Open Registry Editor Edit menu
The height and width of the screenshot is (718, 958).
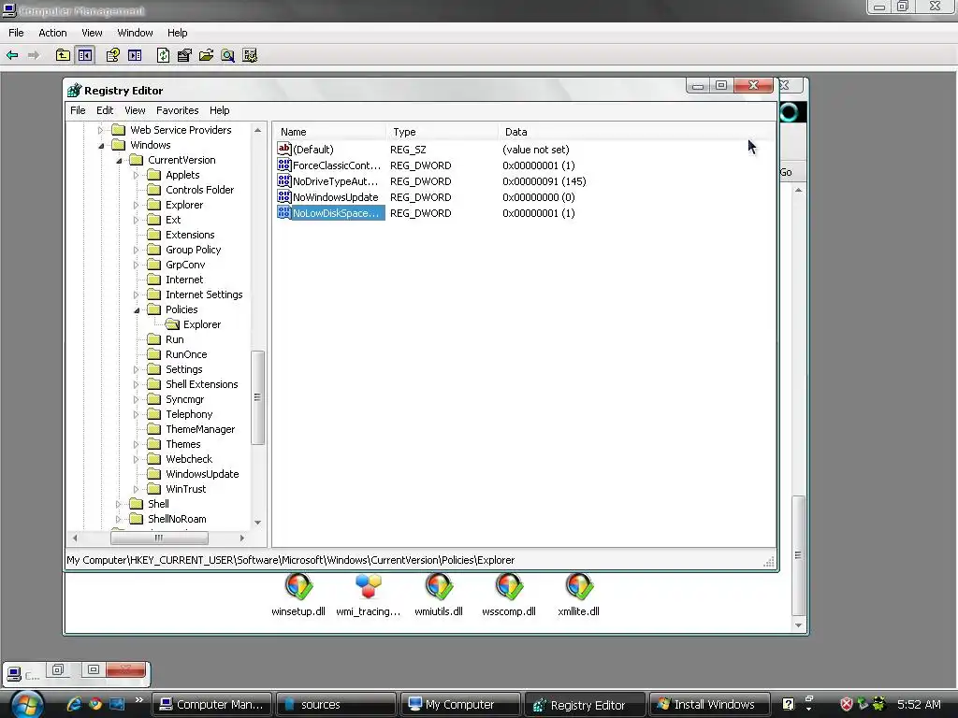point(105,110)
